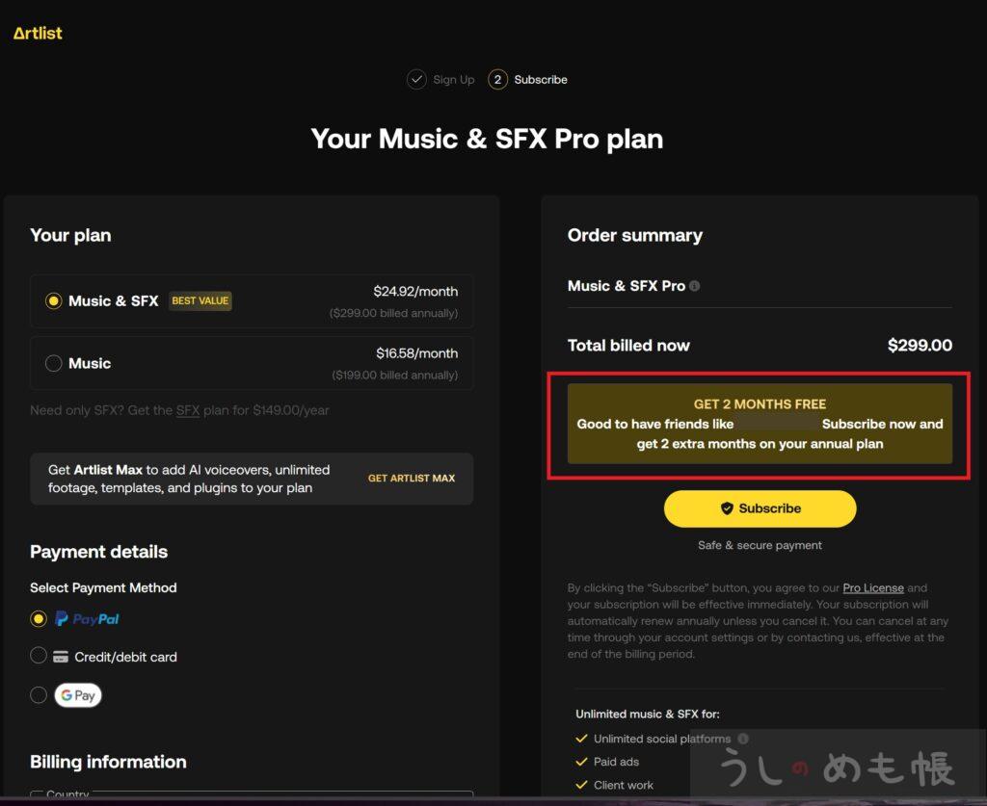
Task: Go back to the Sign Up step
Action: point(453,80)
